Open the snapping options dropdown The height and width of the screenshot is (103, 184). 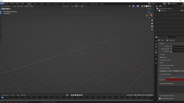pos(78,6)
